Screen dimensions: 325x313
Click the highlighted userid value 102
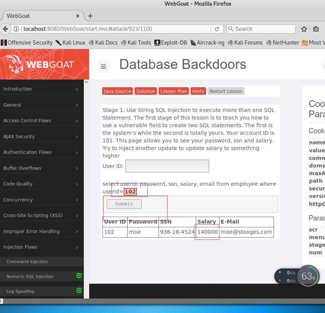(x=130, y=192)
